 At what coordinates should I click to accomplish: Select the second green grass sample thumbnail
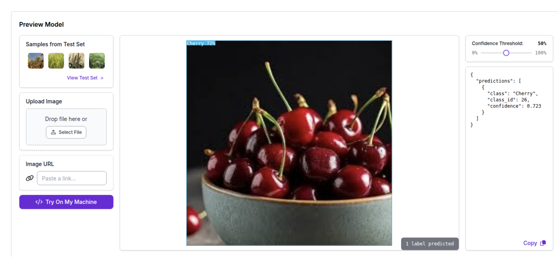click(56, 61)
